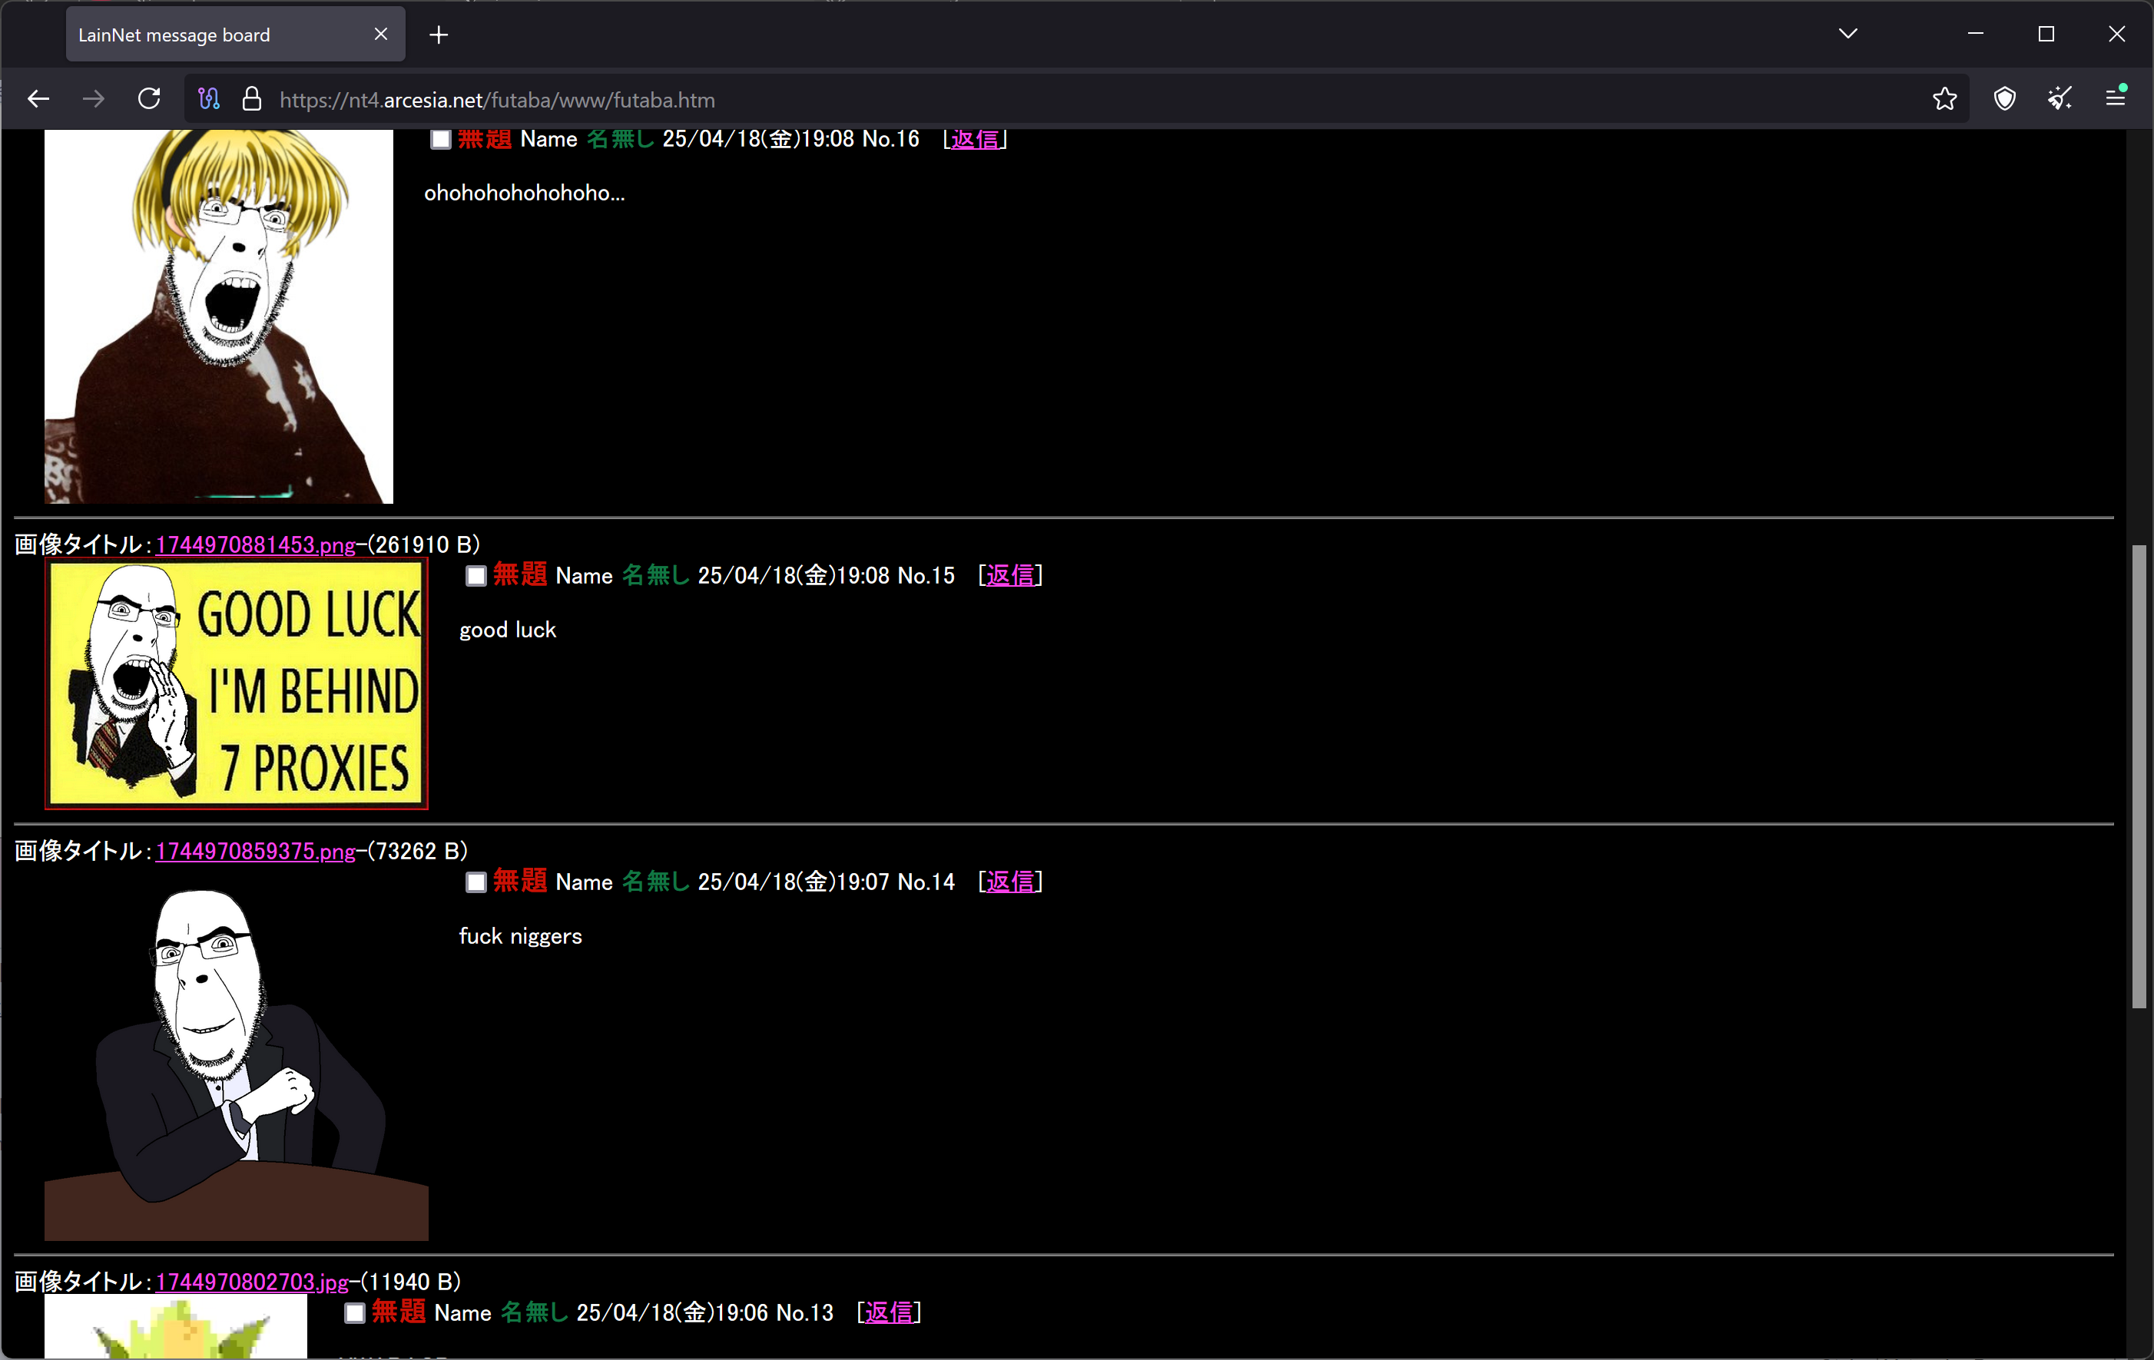2154x1360 pixels.
Task: Click the sparkle extension toolbar icon
Action: (2060, 99)
